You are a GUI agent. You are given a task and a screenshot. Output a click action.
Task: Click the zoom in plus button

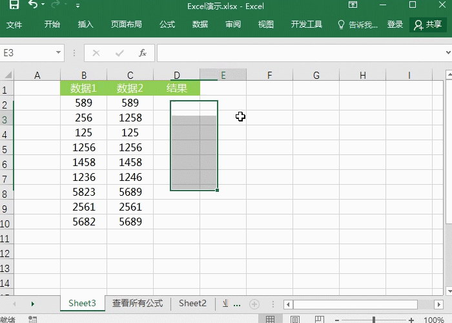[411, 320]
